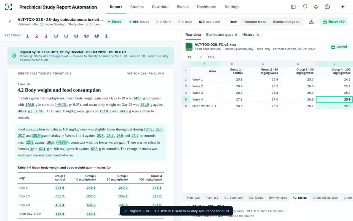Click the Signed v1.0 button
This screenshot has height=221, width=353.
tap(334, 22)
